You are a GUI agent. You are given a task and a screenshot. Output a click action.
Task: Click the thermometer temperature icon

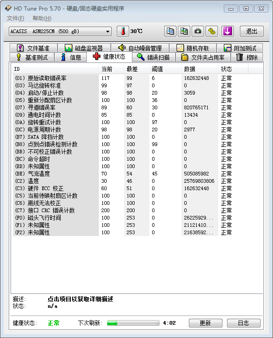[123, 31]
